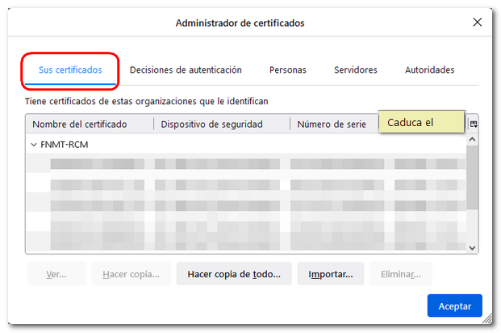The image size is (501, 333).
Task: Collapse the FNMT-RCM certificate group
Action: pos(33,145)
